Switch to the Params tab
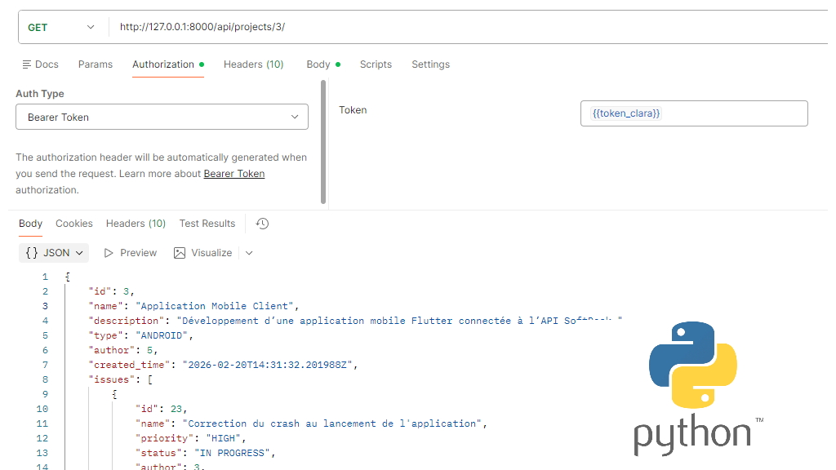The image size is (836, 470). click(x=96, y=64)
